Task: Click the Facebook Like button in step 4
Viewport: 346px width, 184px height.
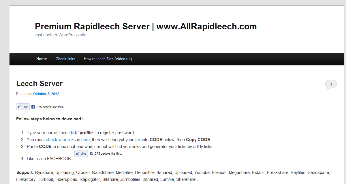Action: 81,153
